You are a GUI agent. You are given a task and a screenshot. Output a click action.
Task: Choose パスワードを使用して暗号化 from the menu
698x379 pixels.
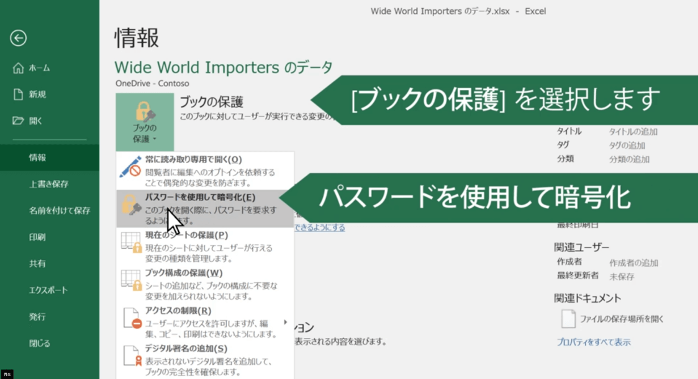[x=199, y=197]
